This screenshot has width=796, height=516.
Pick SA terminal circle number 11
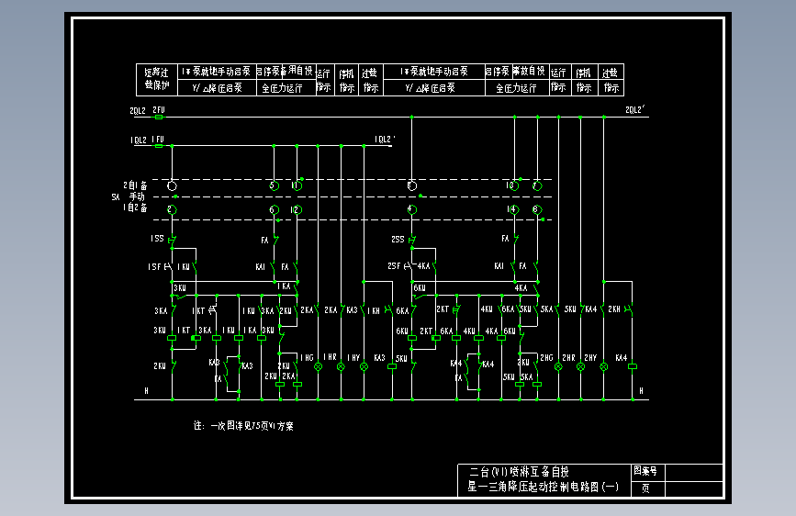point(297,185)
